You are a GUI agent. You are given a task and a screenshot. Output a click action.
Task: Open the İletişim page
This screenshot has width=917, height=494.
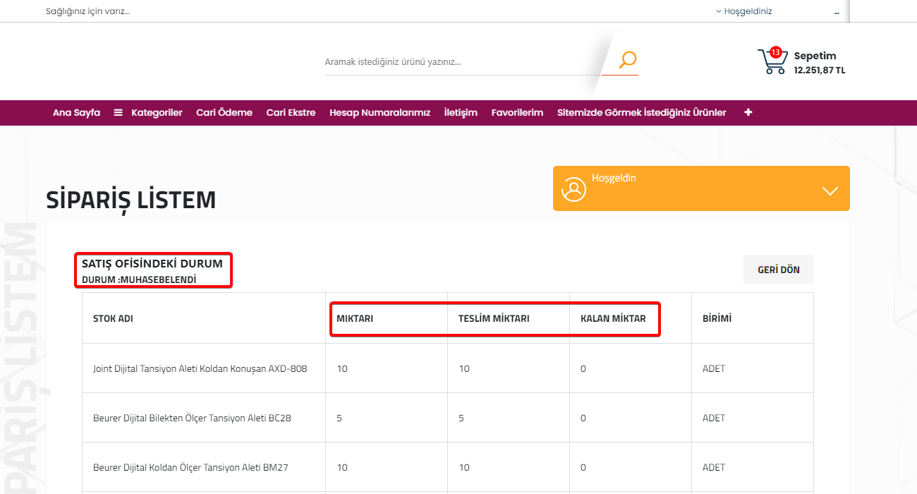[x=461, y=112]
